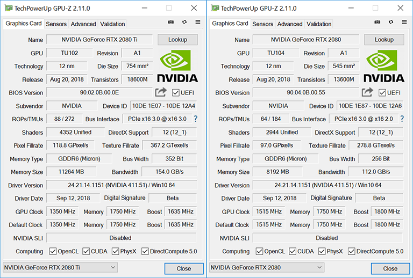
Task: Click the refresh icon in RTX 2080 window
Action: [391, 22]
